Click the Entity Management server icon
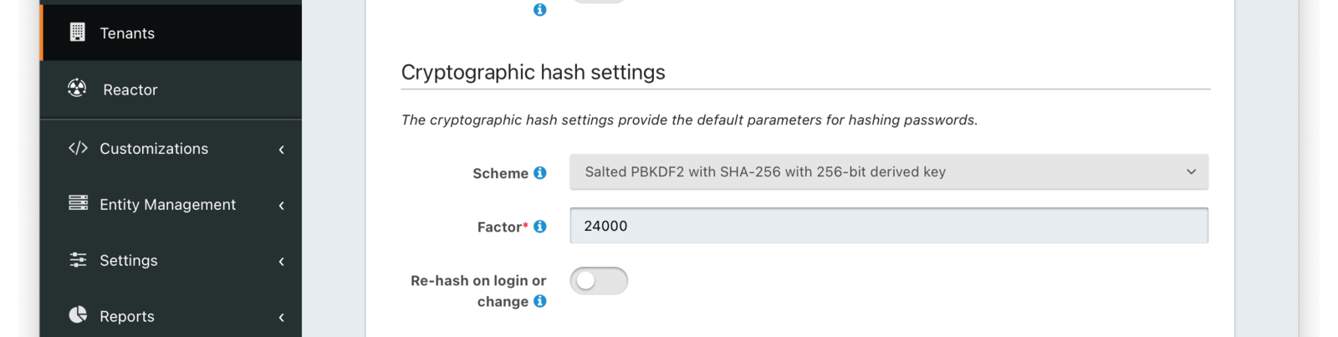The image size is (1338, 337). (78, 203)
